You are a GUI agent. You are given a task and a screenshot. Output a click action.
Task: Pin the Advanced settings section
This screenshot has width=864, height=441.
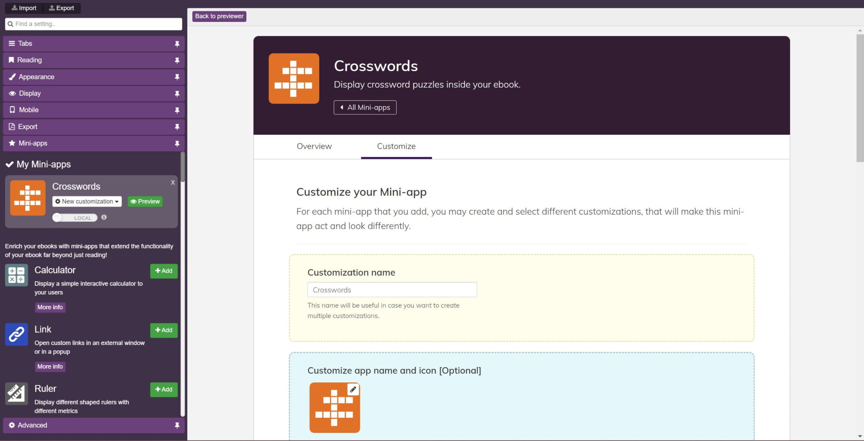click(178, 425)
